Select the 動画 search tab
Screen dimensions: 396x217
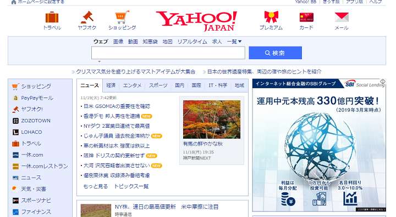tap(133, 42)
